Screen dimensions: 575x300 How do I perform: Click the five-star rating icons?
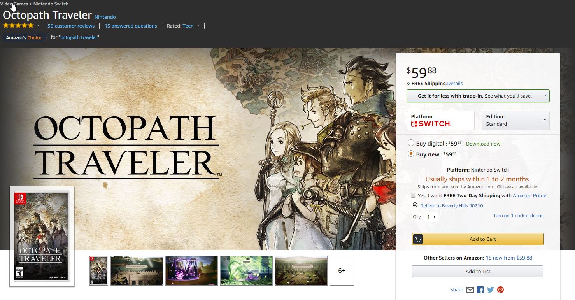click(x=18, y=26)
